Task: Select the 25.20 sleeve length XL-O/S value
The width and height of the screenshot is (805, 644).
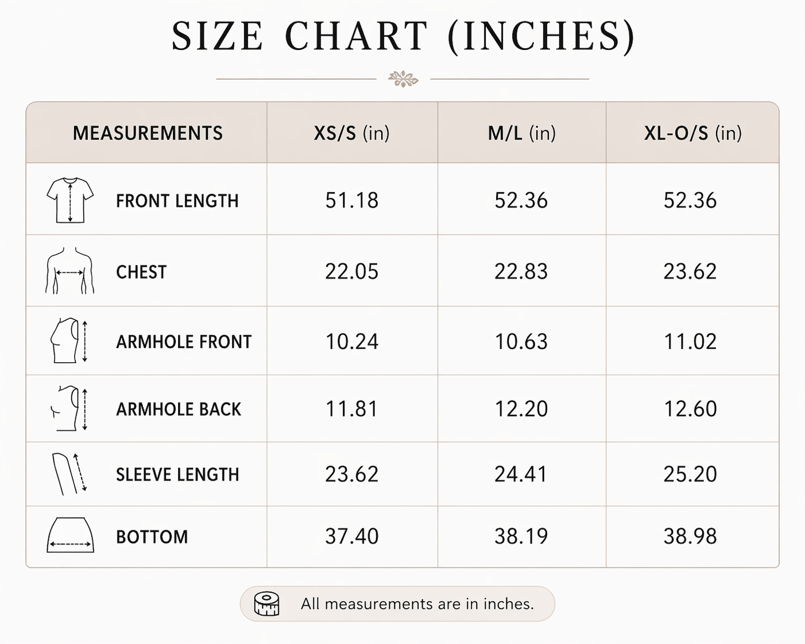Action: click(x=690, y=474)
